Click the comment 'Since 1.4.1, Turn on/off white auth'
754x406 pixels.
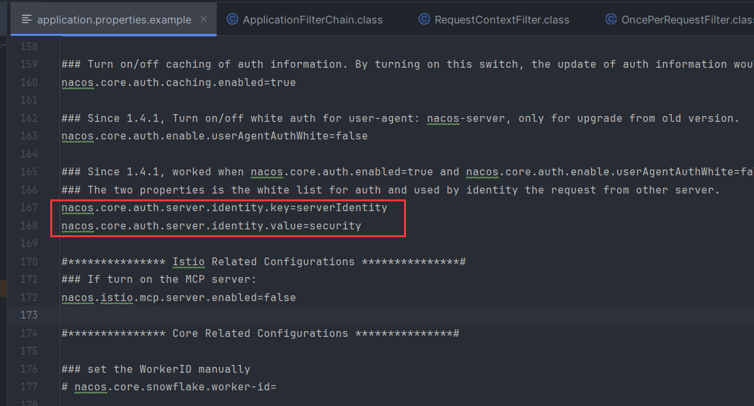point(400,118)
